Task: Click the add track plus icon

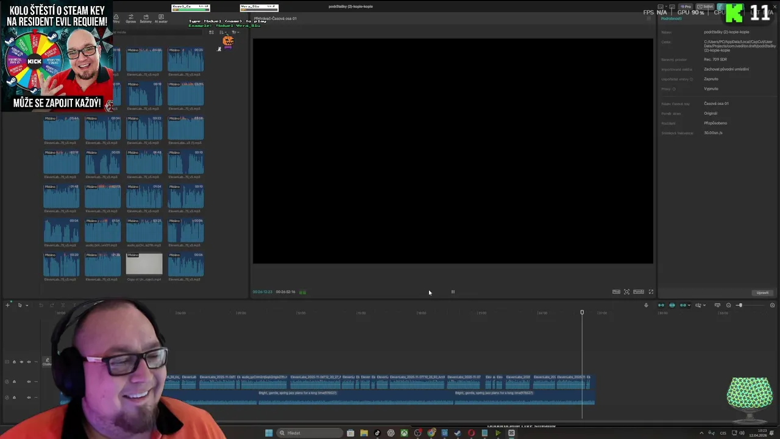Action: [x=7, y=305]
